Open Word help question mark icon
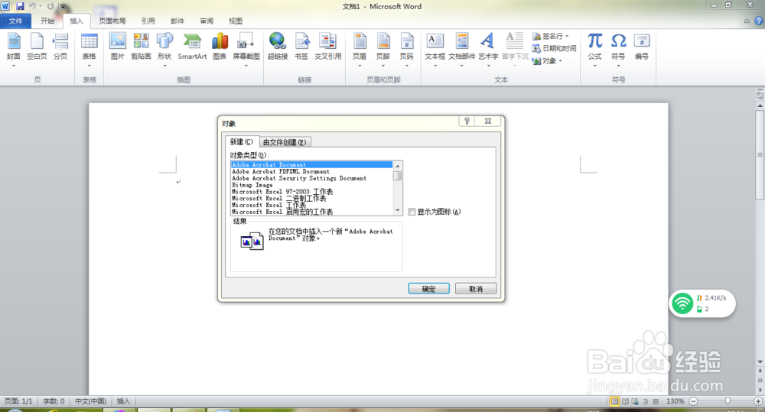Screen dimensions: 765x412 (759, 21)
